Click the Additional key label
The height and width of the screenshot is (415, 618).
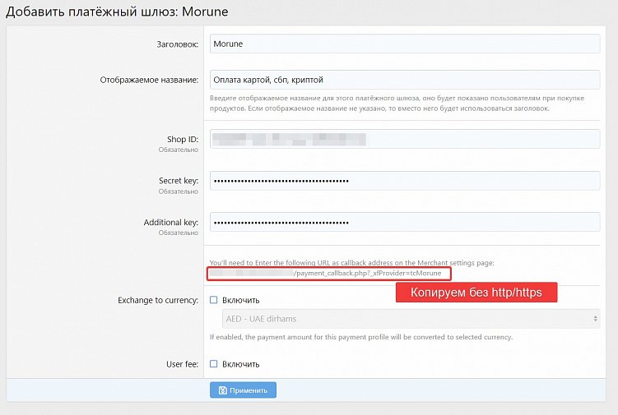[x=170, y=223]
